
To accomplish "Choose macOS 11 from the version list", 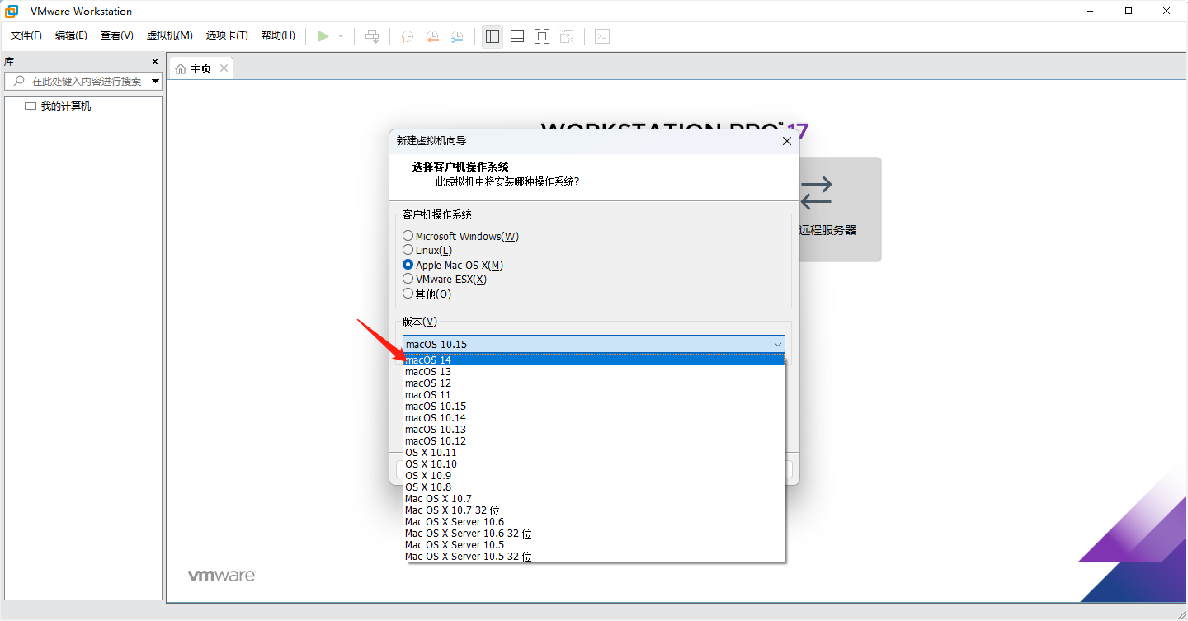I will [594, 395].
